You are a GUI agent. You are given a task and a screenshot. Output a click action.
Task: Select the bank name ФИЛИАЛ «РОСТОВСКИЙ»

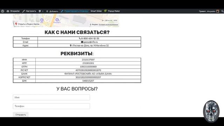pos(88,74)
